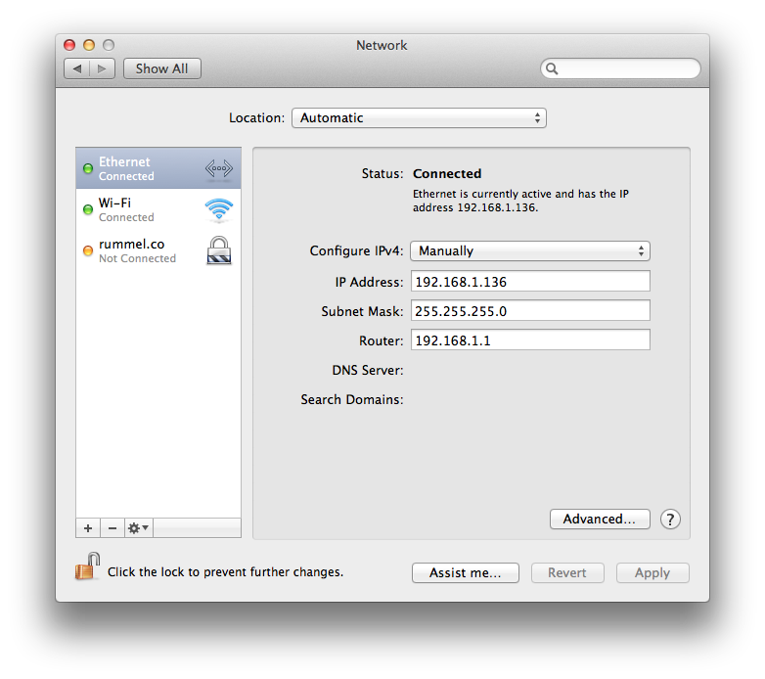Viewport: 765px width, 679px height.
Task: Close the Network window with red button
Action: (69, 45)
